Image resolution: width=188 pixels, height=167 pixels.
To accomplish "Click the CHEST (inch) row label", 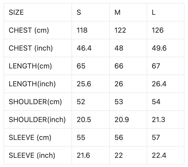I will 31,48.
